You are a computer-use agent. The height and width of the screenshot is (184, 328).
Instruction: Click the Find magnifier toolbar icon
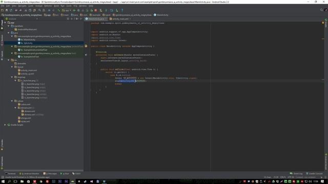tap(39, 10)
